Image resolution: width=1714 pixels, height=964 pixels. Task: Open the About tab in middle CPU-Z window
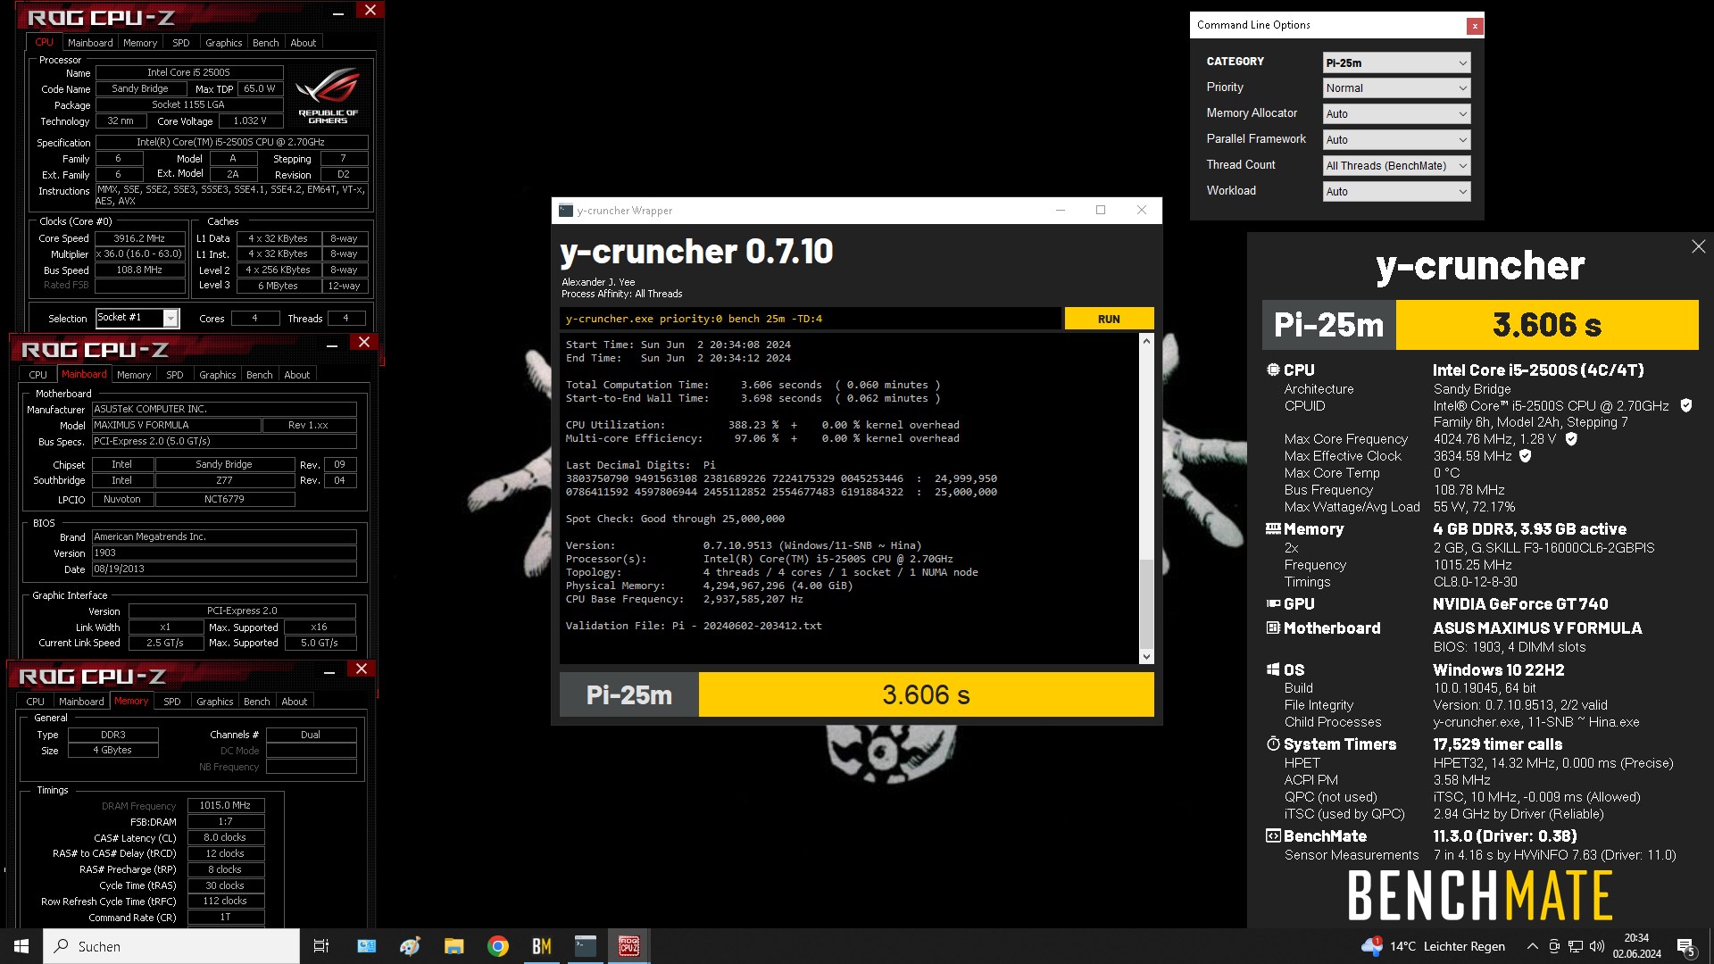[296, 375]
